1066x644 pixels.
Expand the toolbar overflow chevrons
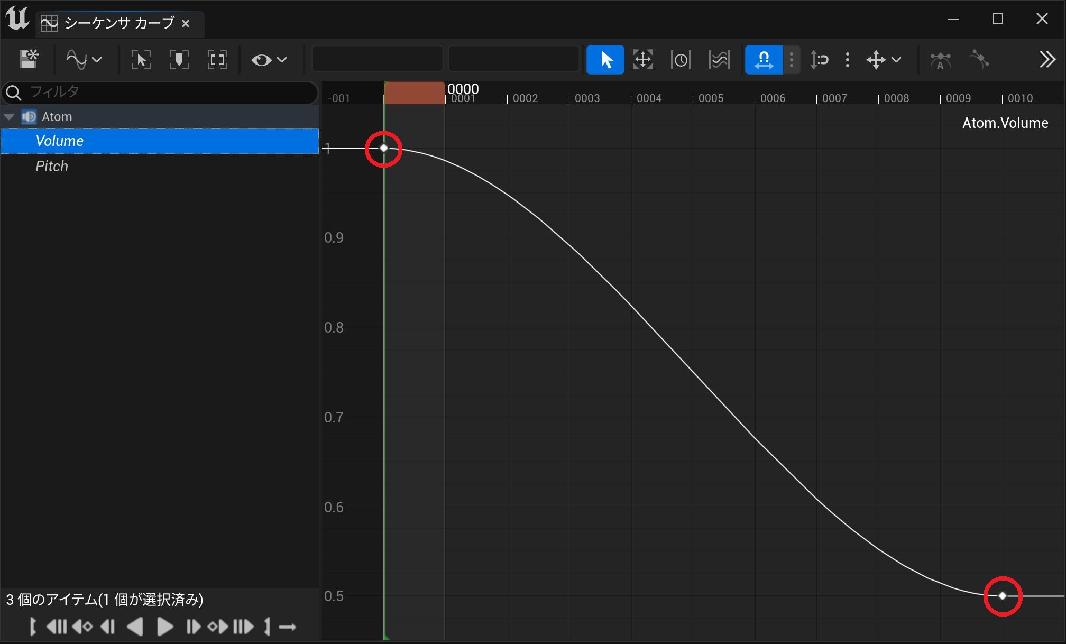coord(1046,59)
